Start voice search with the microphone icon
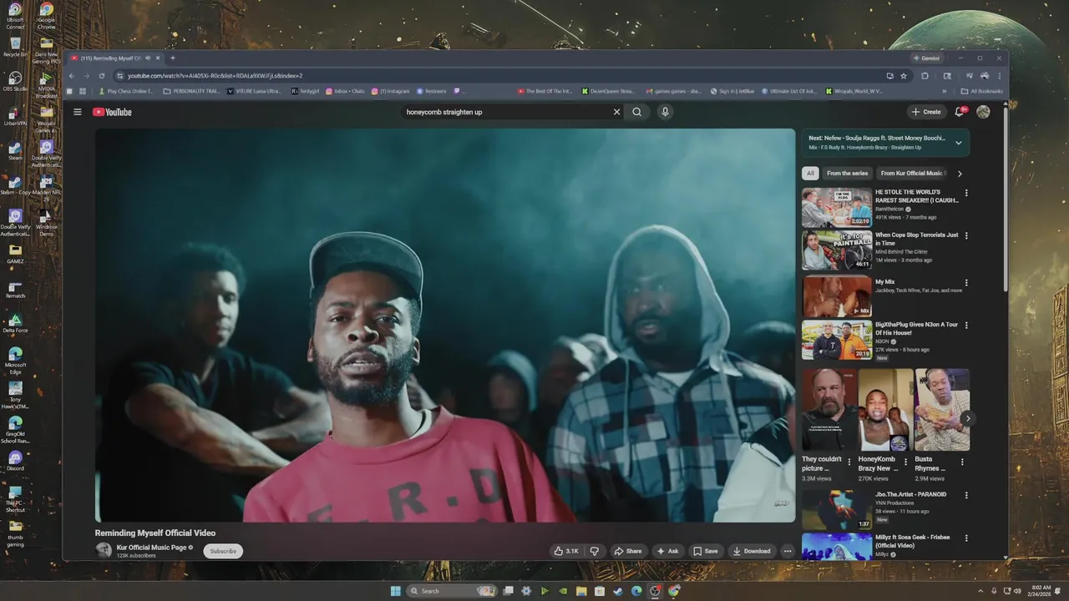 pos(665,112)
